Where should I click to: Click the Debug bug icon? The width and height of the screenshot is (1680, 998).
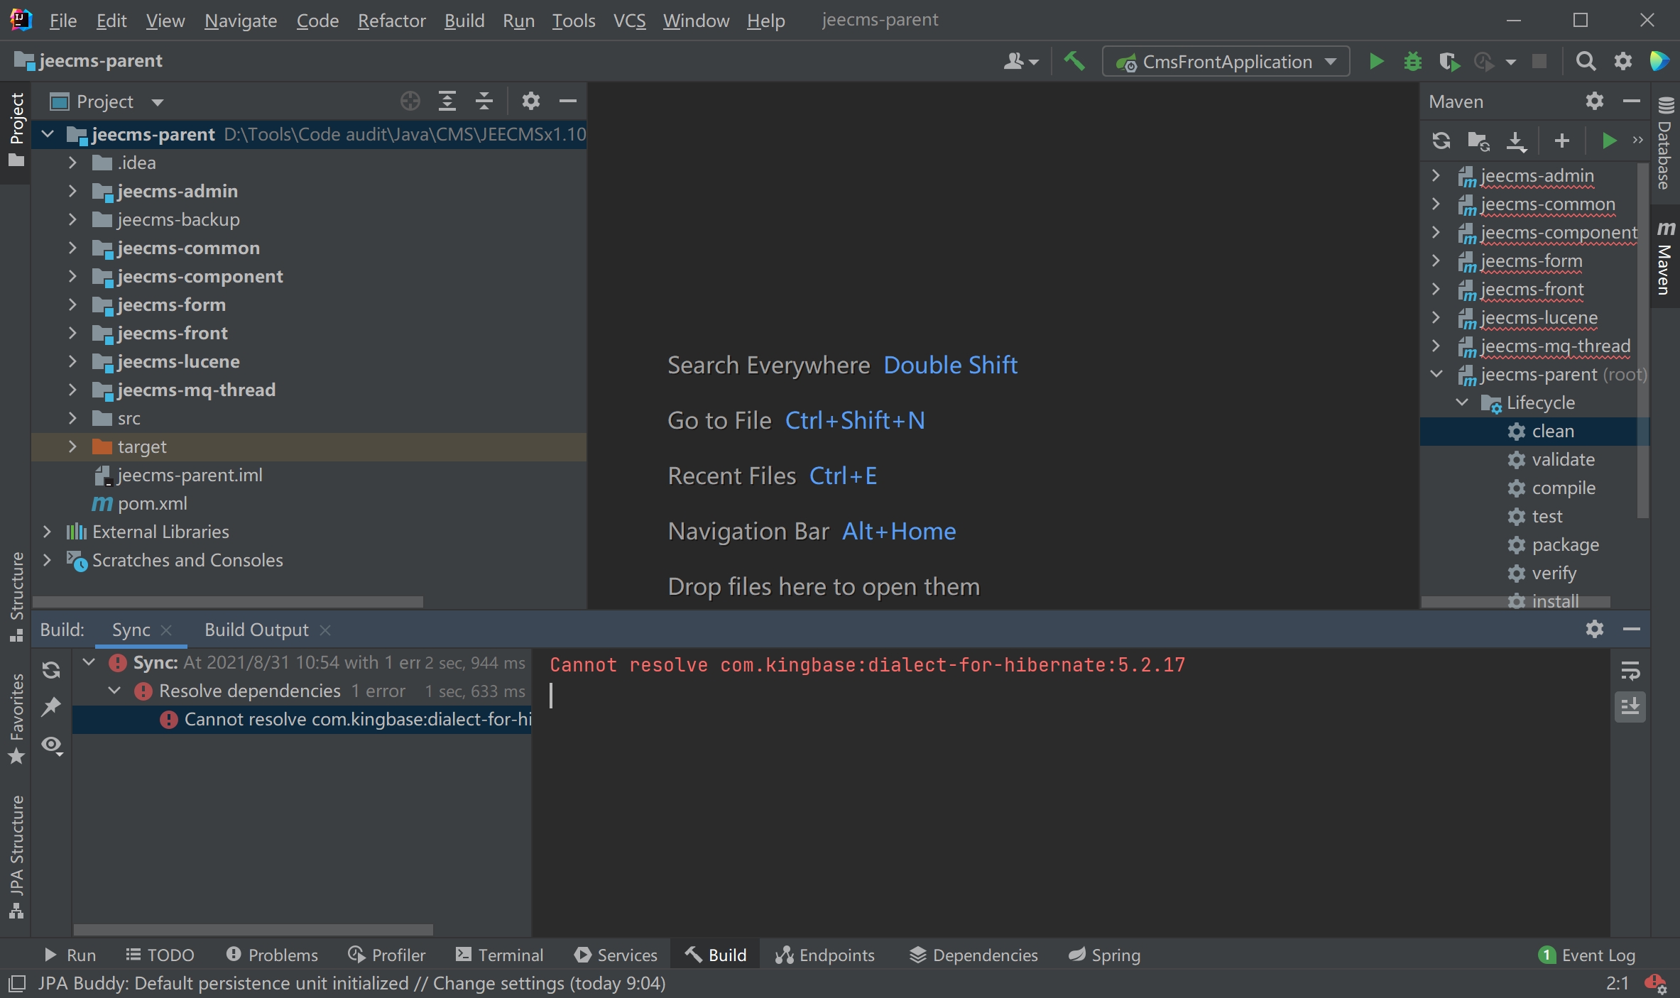pyautogui.click(x=1412, y=62)
